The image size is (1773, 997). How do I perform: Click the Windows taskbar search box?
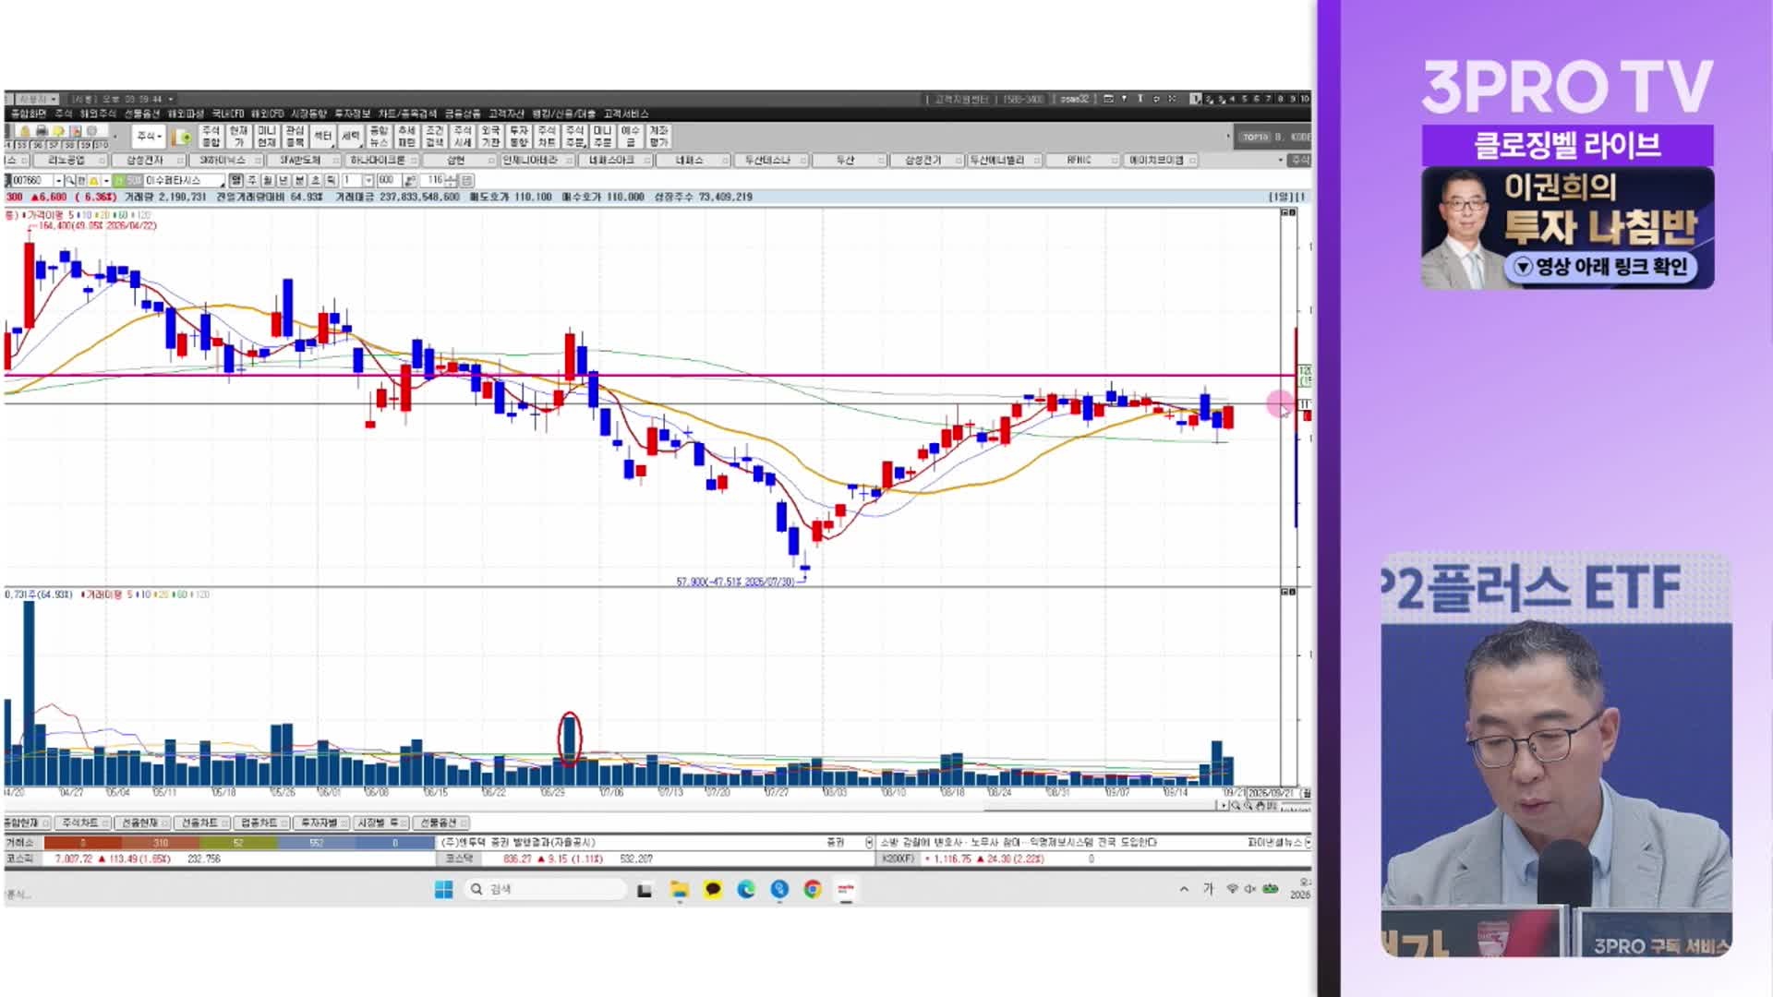[x=545, y=889]
